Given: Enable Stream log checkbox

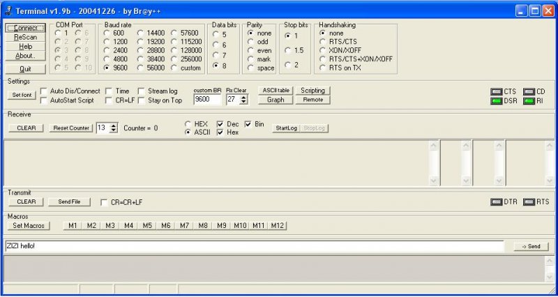Looking at the screenshot, I should tap(142, 91).
